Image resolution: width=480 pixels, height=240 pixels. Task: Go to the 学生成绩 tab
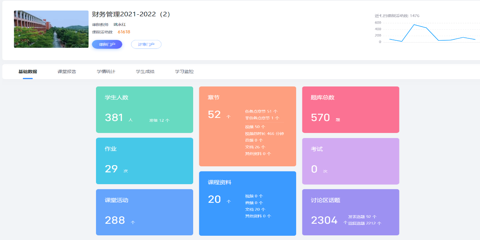(145, 72)
